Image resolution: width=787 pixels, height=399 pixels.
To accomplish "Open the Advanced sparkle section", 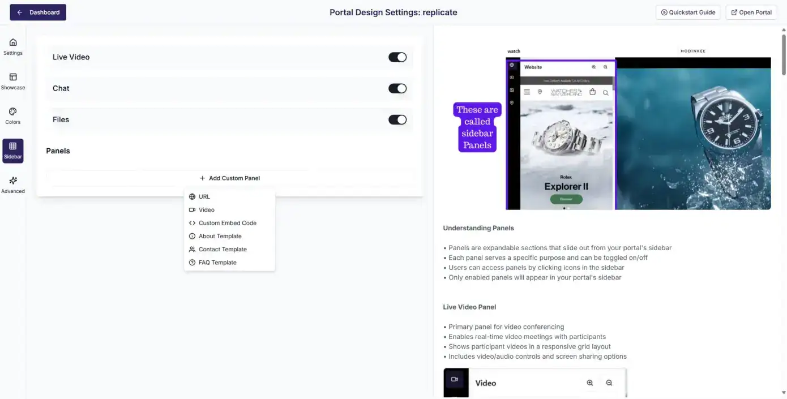I will (x=13, y=185).
